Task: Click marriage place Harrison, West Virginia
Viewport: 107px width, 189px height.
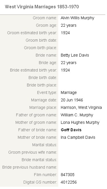Action: point(81,107)
